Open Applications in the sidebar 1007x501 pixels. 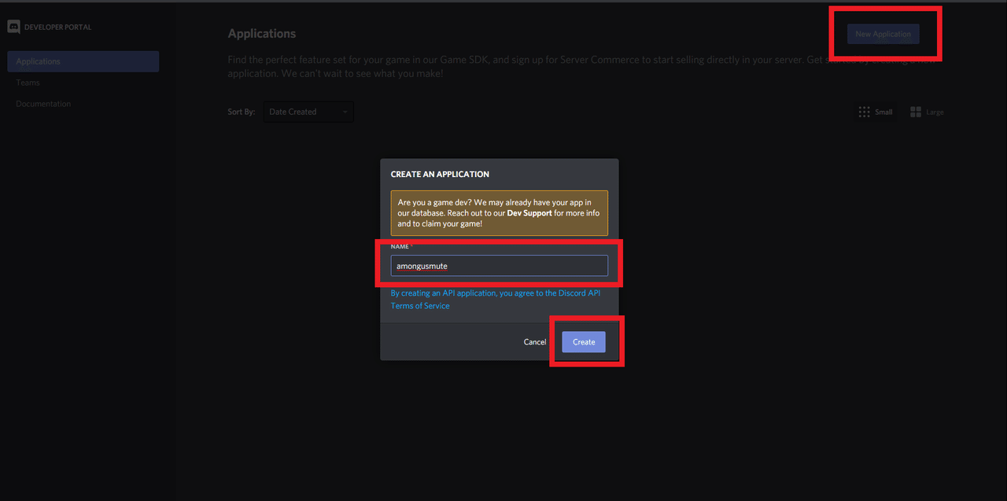point(83,61)
